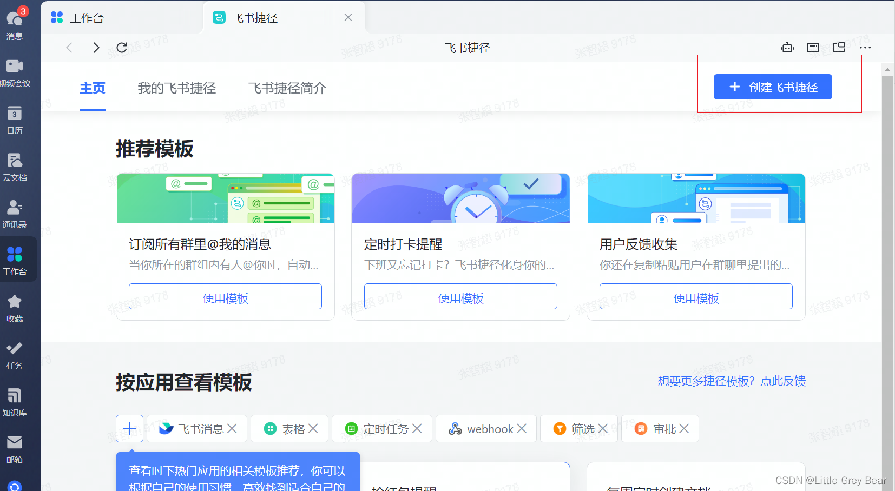The image size is (895, 491).
Task: Click the 定时打卡提醒 card title
Action: pos(403,244)
